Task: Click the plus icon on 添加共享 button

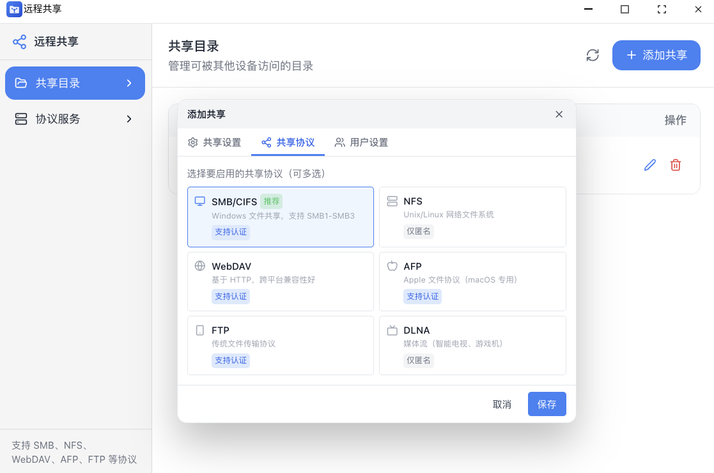Action: [631, 55]
